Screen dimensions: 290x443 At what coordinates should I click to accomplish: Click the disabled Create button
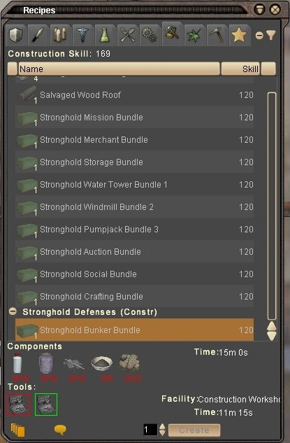(x=194, y=430)
